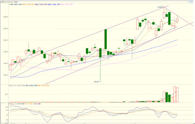195x124 pixels.
Task: Click the KDJ axis 50 label
Action: point(7,115)
